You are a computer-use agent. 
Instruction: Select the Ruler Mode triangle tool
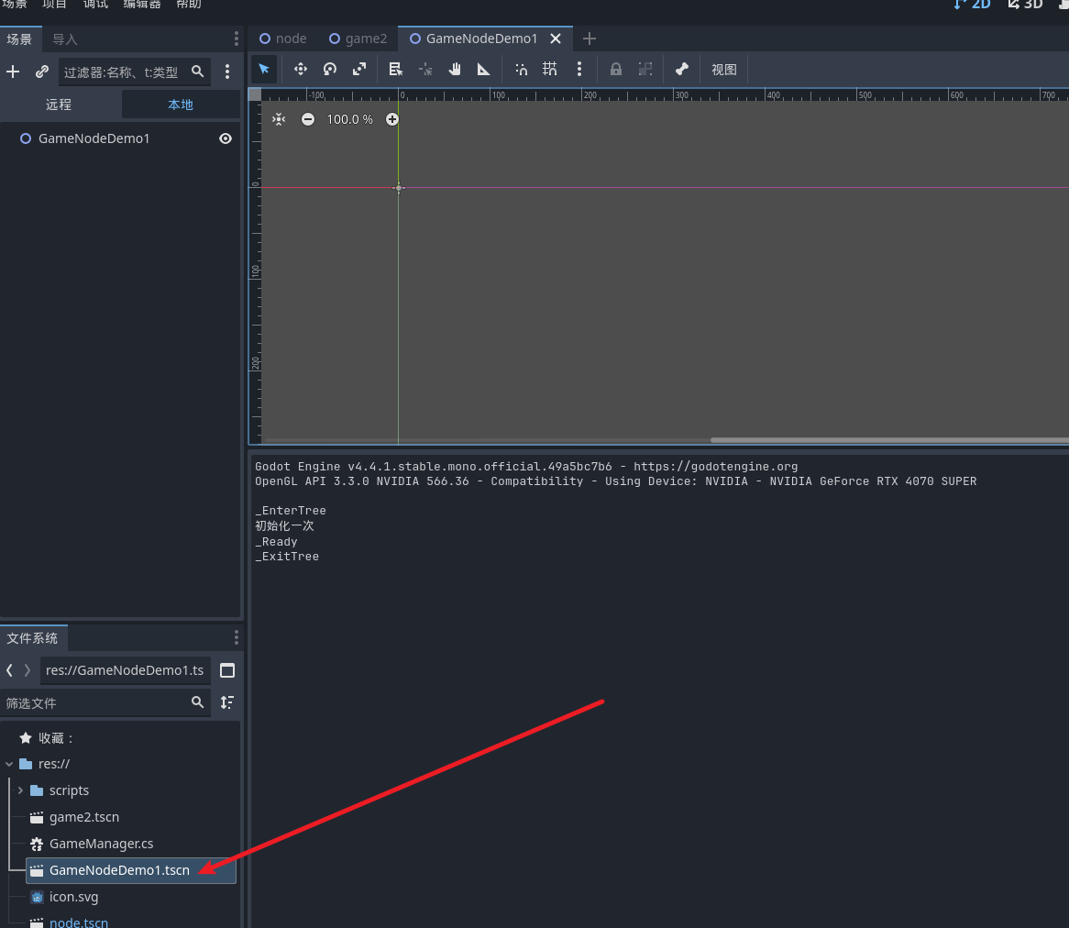pyautogui.click(x=483, y=69)
